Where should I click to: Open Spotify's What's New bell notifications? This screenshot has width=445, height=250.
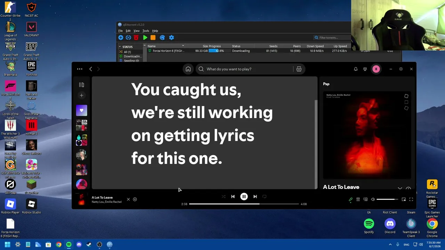pos(356,69)
